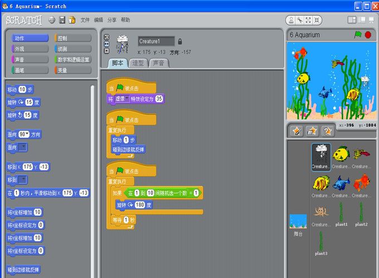Open the 90 direction dropdown in 面向 block
Viewport: 379px width, 278px height.
pyautogui.click(x=26, y=135)
